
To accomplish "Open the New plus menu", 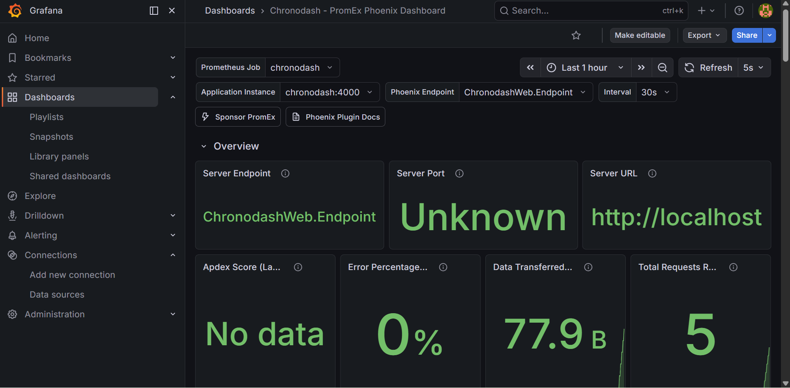I will click(x=706, y=11).
